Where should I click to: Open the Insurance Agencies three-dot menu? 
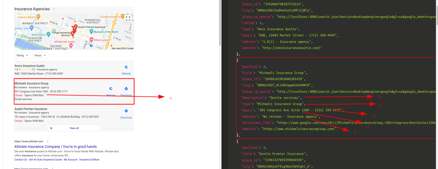[54, 9]
